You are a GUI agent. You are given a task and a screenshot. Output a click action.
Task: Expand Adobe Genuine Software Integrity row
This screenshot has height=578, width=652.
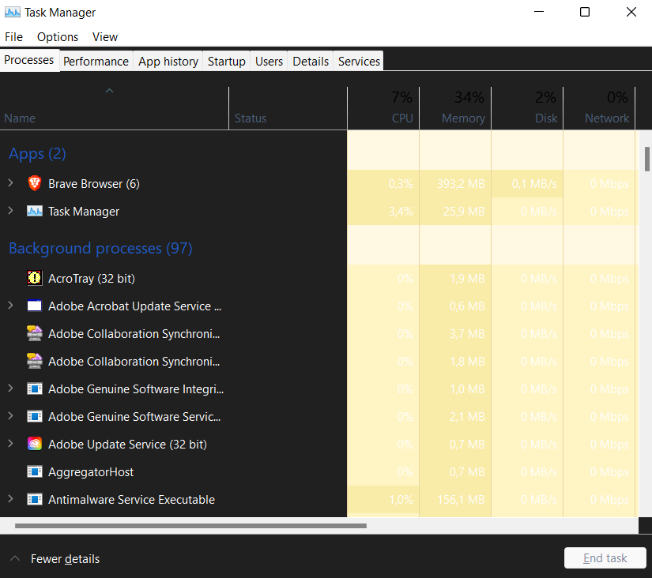[11, 388]
